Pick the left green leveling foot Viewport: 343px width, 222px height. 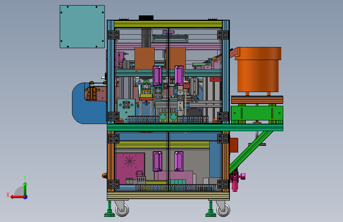(x=109, y=209)
